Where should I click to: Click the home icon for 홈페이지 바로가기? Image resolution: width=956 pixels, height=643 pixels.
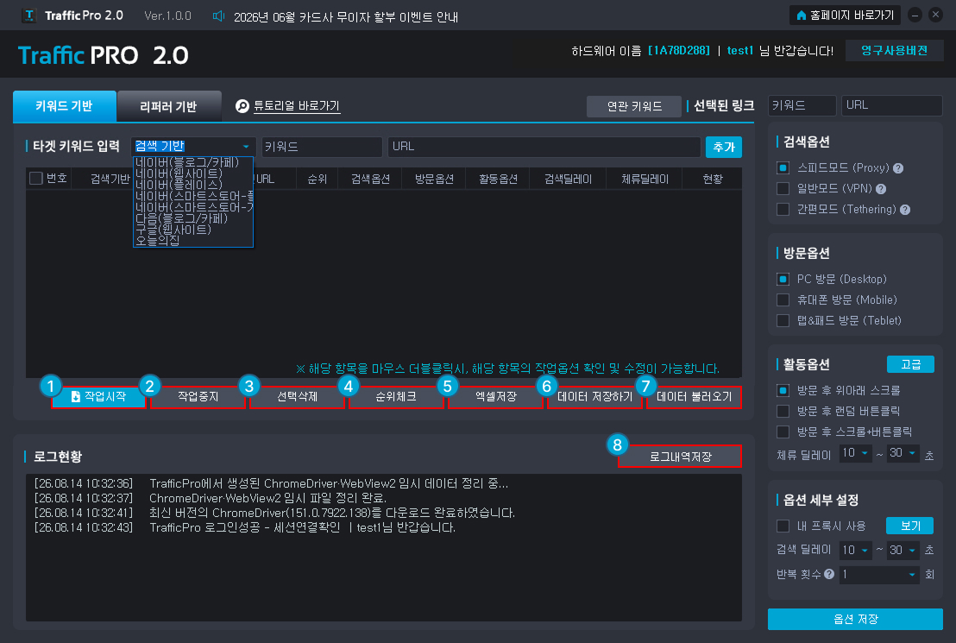click(x=802, y=16)
